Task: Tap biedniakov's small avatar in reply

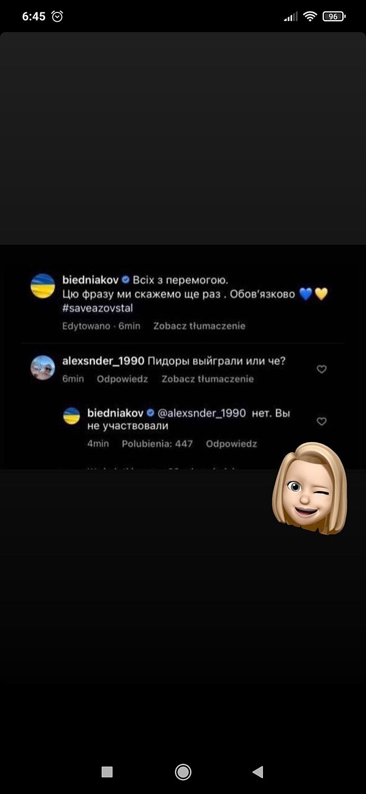Action: [x=72, y=416]
